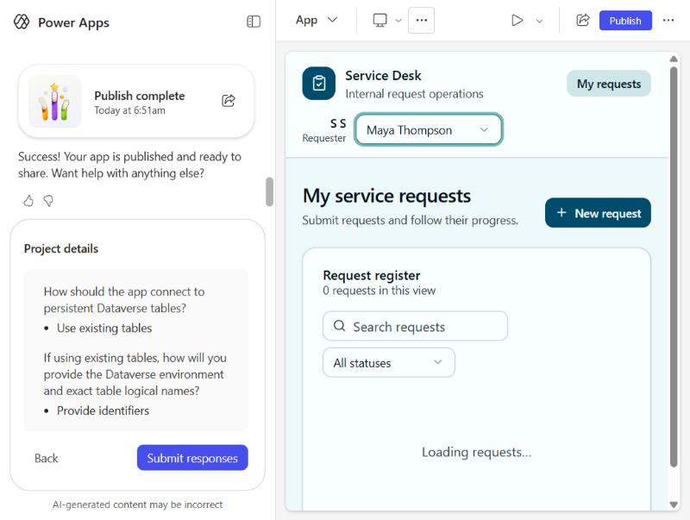The width and height of the screenshot is (690, 520).
Task: Click the app preview scrollbar thumb
Action: 674,266
